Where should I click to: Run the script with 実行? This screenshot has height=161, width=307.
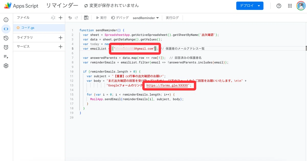coord(102,18)
